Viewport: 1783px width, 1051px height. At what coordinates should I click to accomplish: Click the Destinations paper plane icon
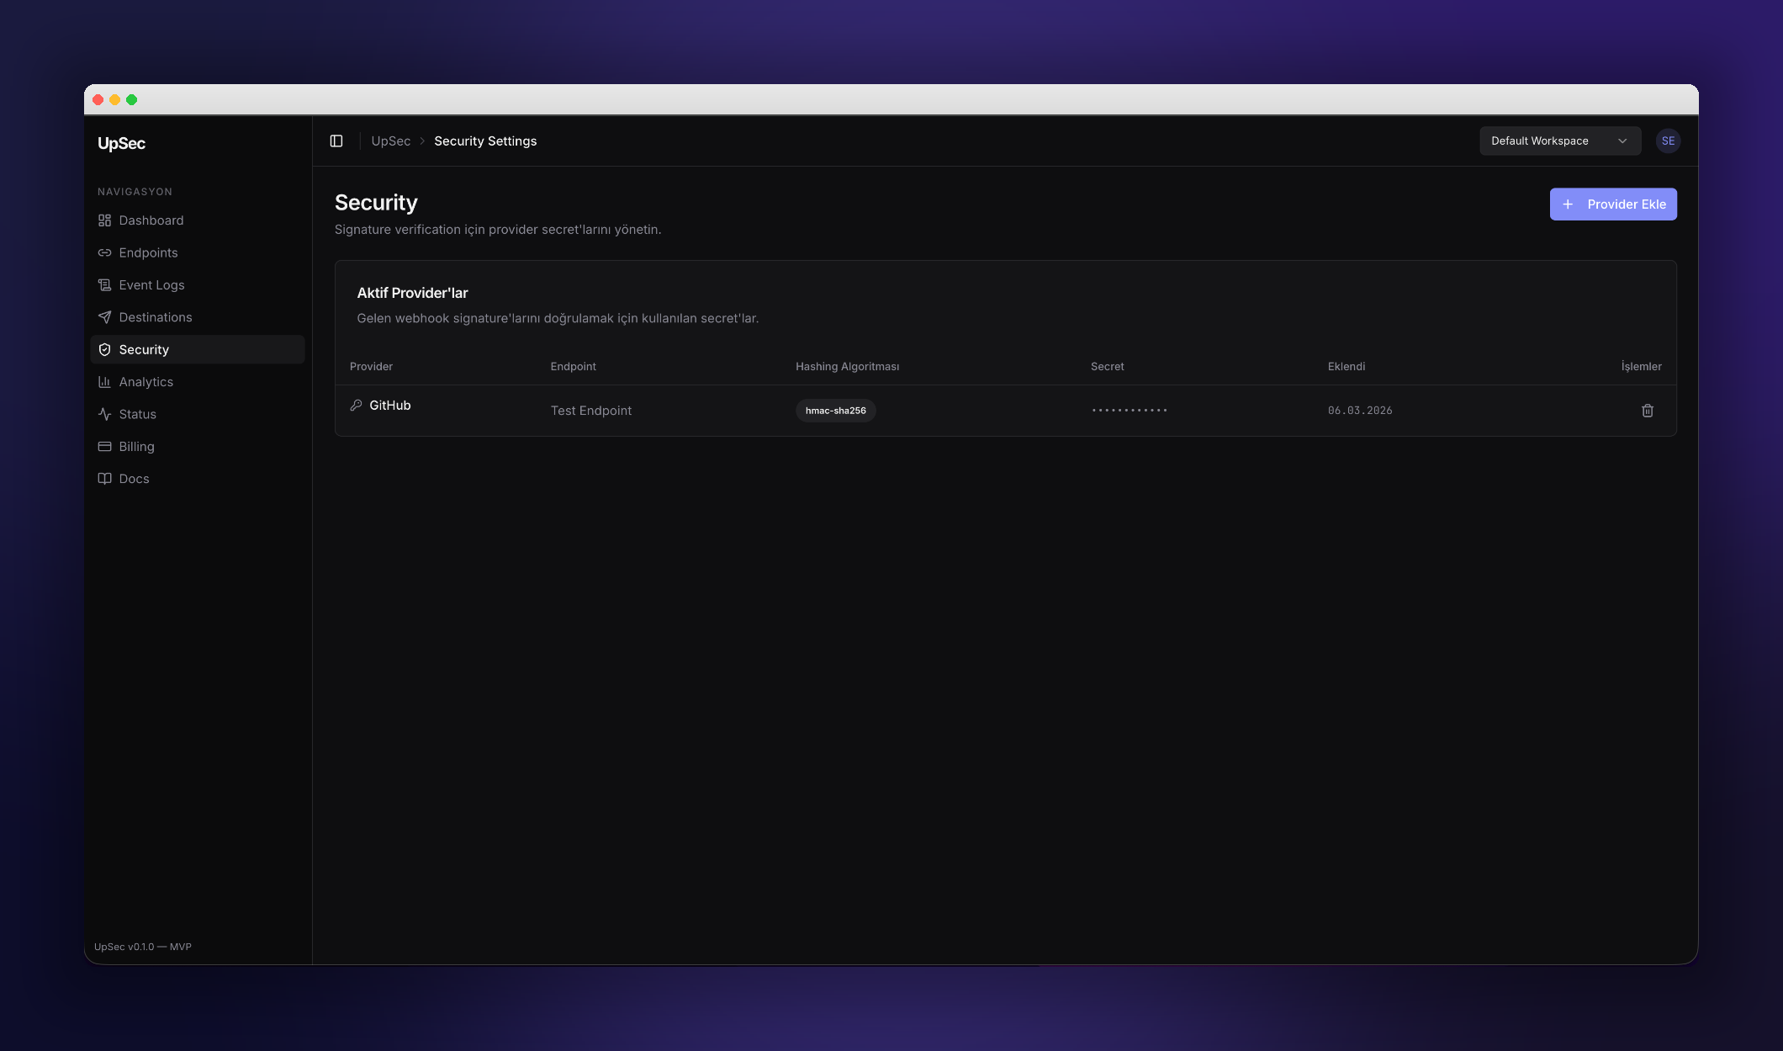(104, 317)
